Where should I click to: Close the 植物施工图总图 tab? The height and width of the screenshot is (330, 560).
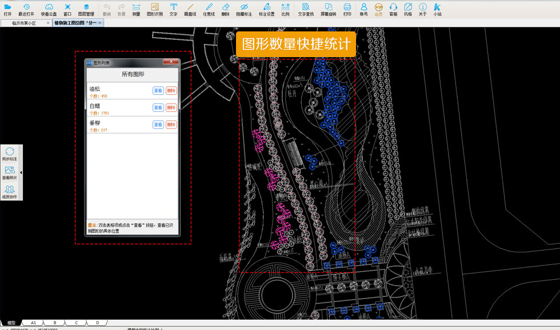click(x=100, y=23)
